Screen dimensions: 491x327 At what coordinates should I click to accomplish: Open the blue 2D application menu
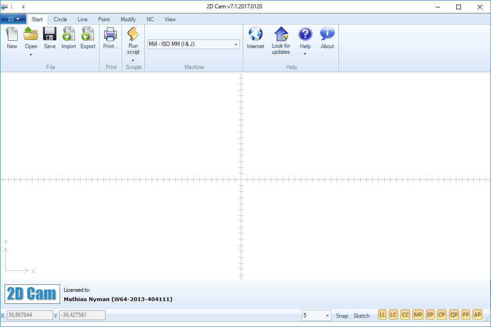(13, 19)
